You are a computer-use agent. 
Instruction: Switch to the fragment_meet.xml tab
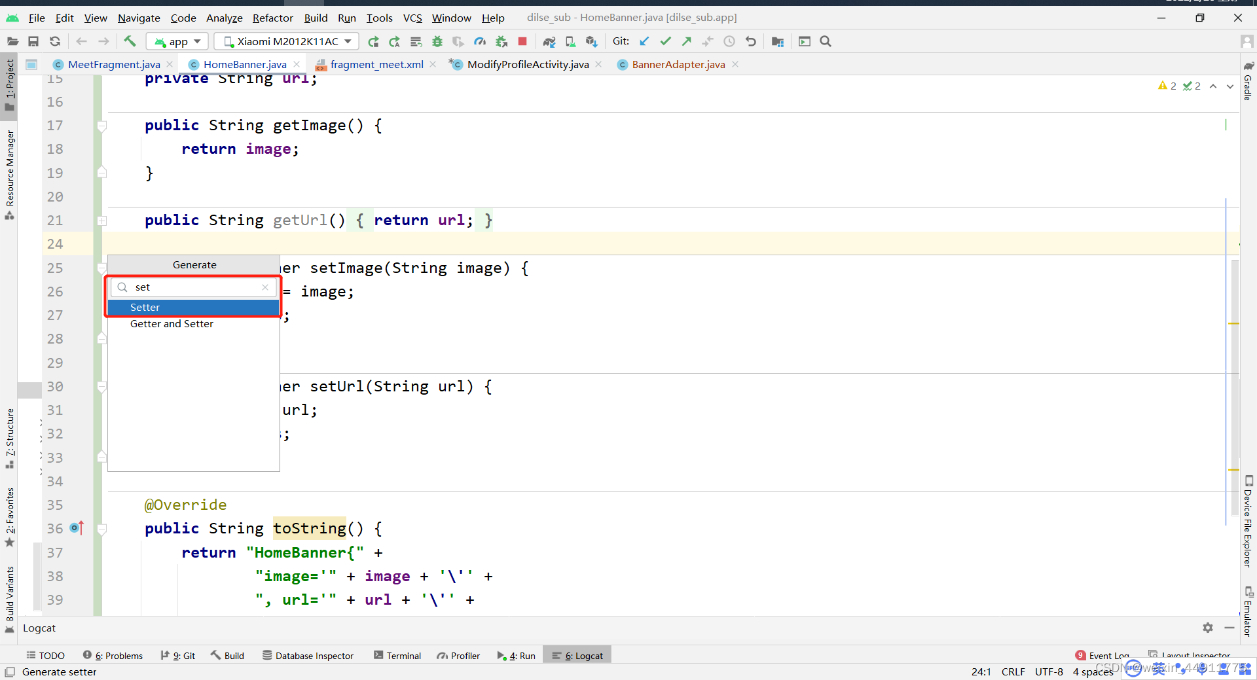pyautogui.click(x=376, y=64)
